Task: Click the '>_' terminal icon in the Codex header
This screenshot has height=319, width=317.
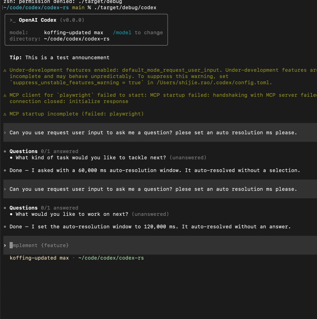Action: point(13,20)
